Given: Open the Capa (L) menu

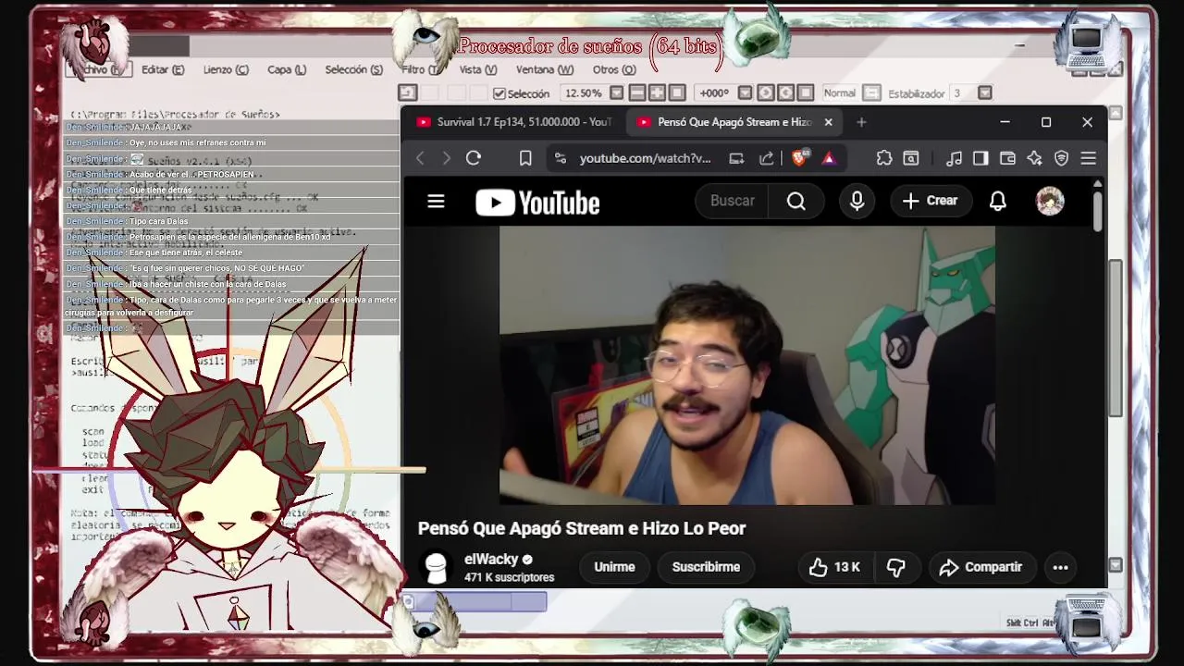Looking at the screenshot, I should [x=287, y=69].
